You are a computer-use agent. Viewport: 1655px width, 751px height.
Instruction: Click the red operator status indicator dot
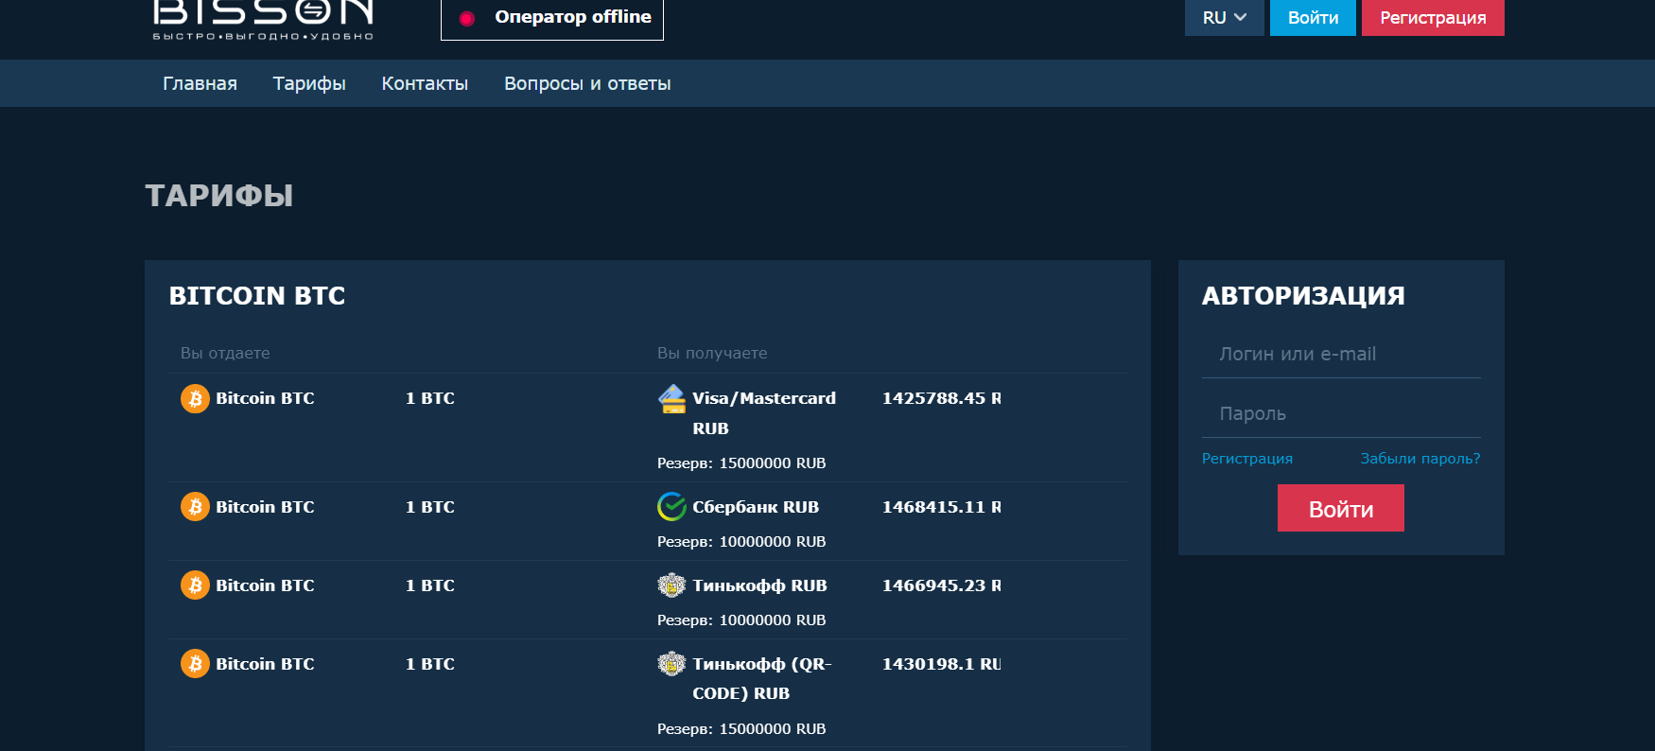coord(466,18)
